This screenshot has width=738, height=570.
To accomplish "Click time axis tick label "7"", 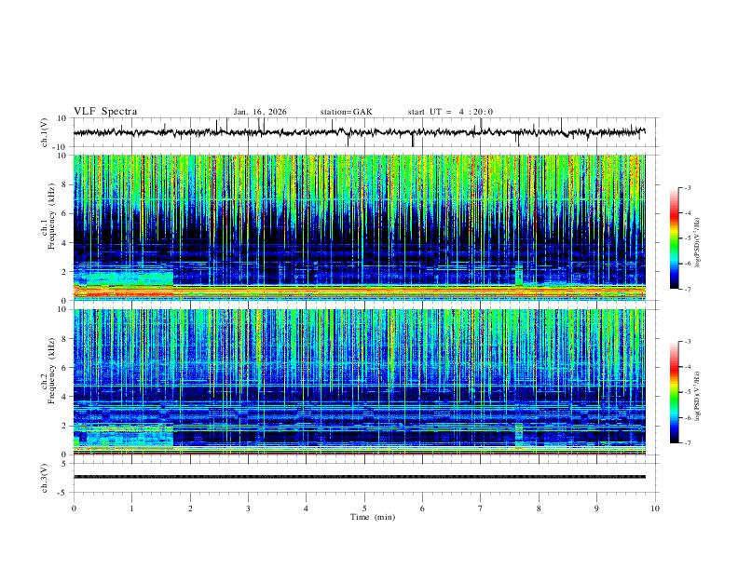I will click(x=481, y=509).
